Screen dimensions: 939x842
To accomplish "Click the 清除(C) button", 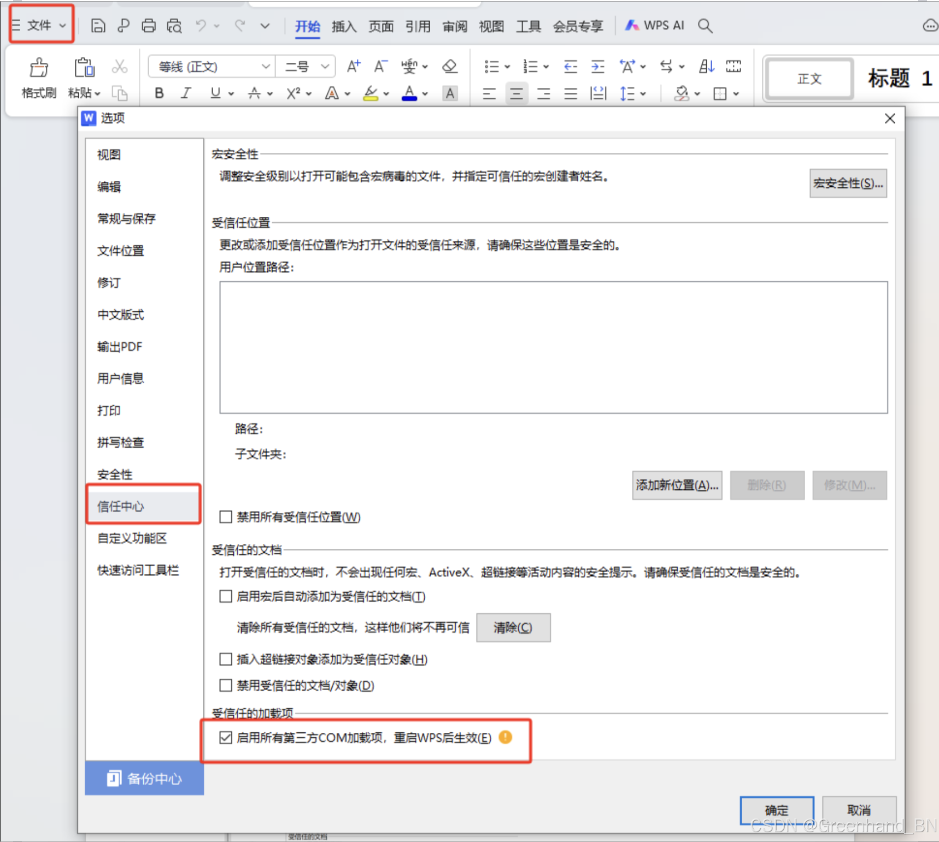I will 513,627.
